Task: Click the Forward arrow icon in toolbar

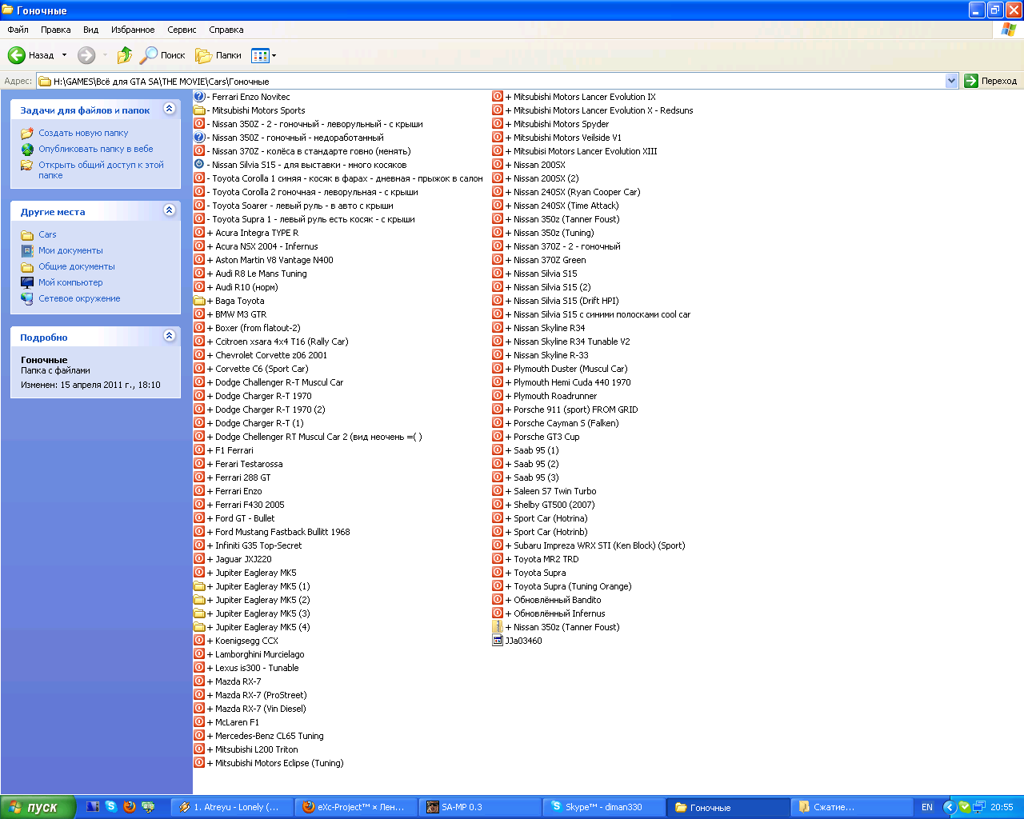Action: coord(86,55)
